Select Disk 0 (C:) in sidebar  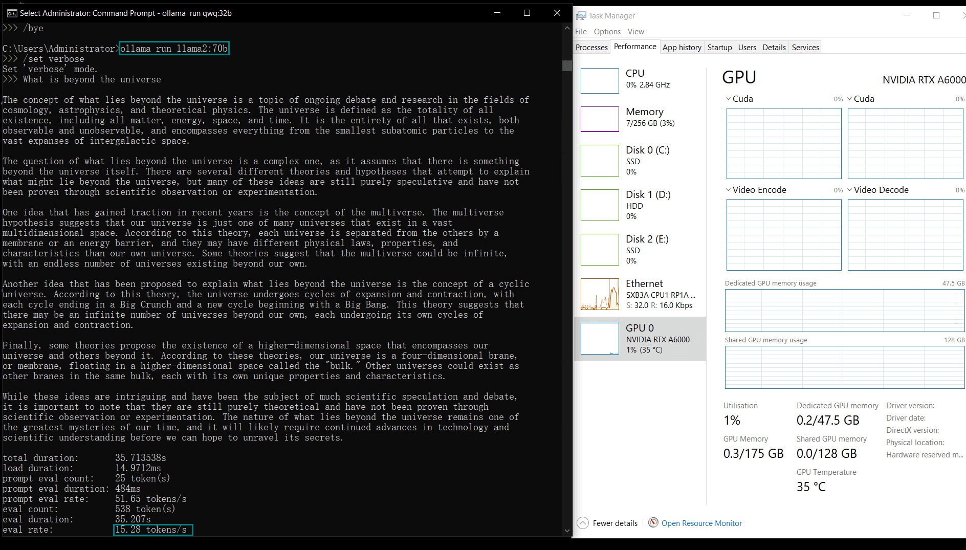click(x=640, y=161)
